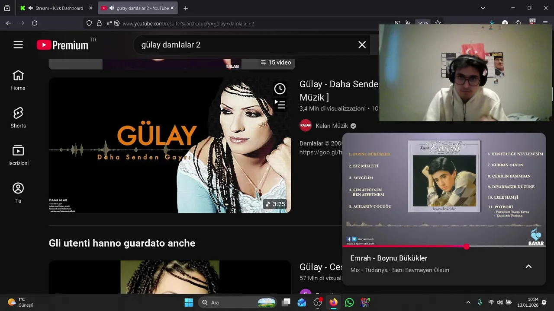This screenshot has height=311, width=554.
Task: Mute the gülay damlalar 2 tab audio
Action: coord(112,8)
